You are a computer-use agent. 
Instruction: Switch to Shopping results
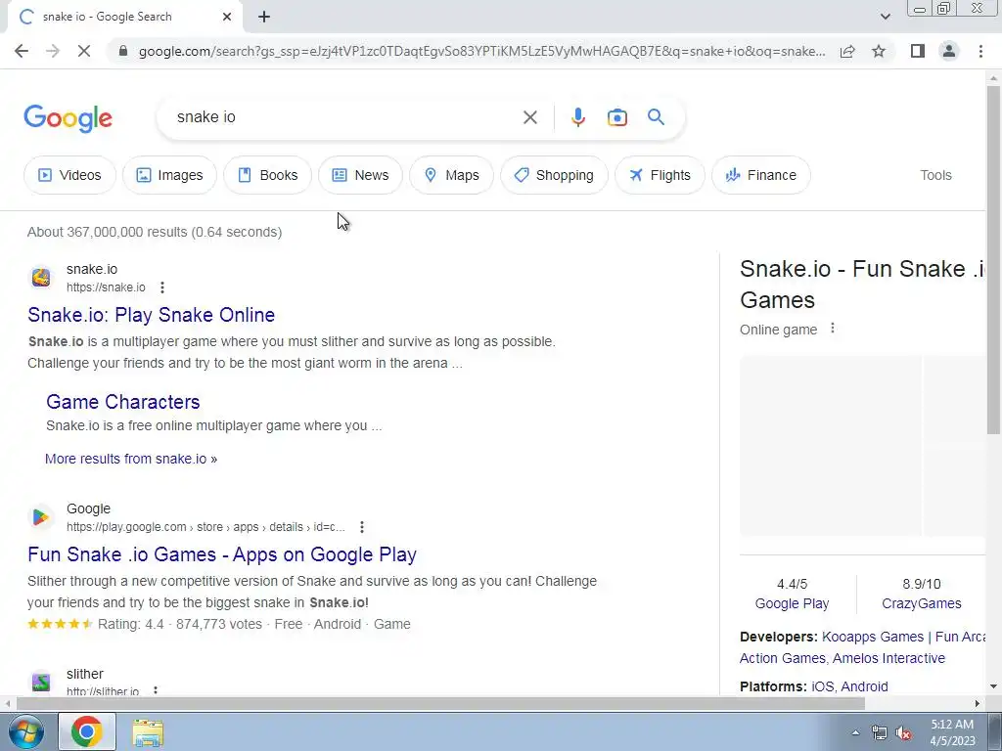click(554, 175)
